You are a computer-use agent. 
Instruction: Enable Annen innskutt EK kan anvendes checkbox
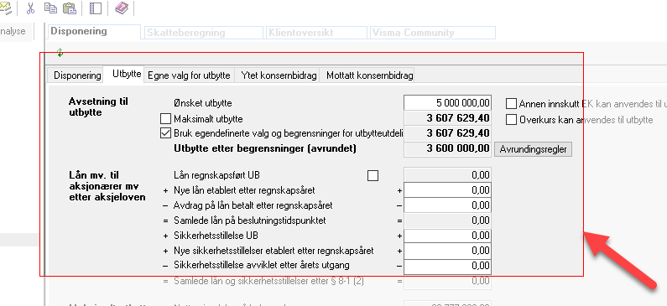[x=511, y=104]
